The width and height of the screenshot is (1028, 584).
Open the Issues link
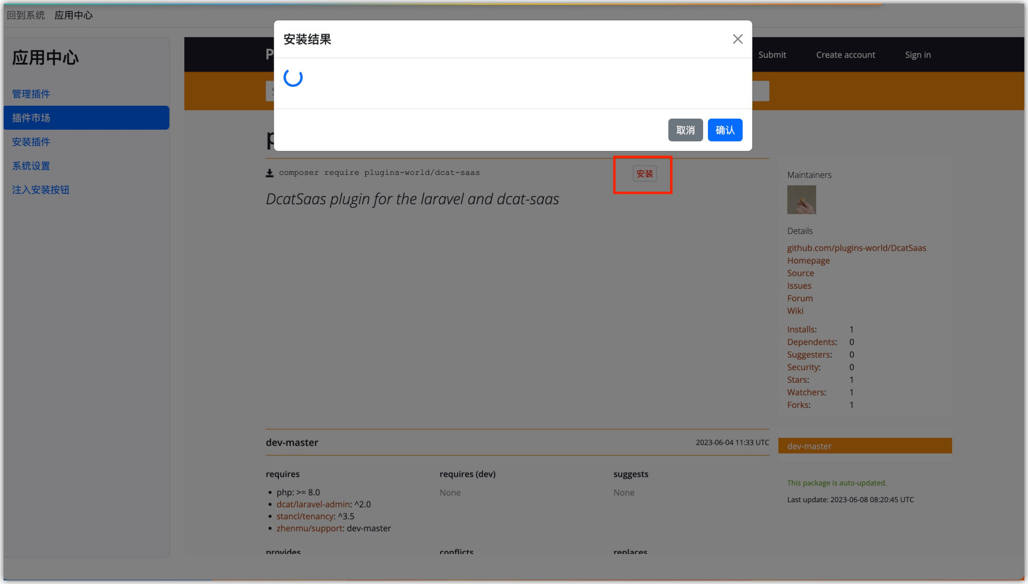click(799, 286)
